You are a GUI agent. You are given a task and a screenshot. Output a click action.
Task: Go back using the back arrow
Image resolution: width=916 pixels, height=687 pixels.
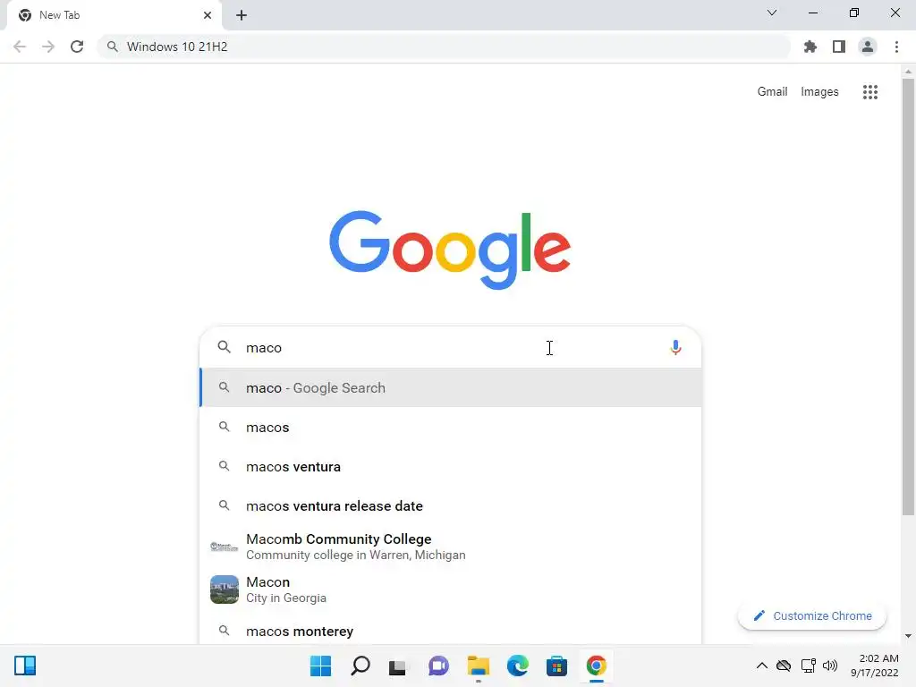[20, 47]
